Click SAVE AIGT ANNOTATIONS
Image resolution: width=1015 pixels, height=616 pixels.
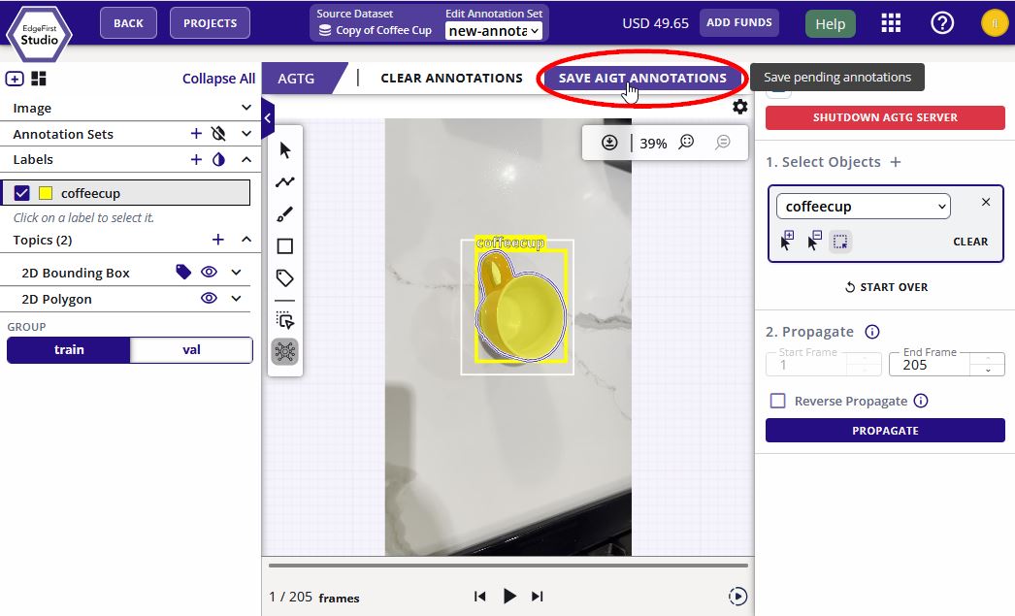click(642, 78)
